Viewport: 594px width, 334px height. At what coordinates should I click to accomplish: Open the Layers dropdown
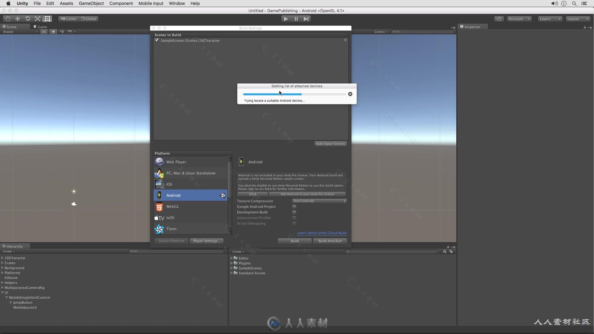(x=550, y=19)
